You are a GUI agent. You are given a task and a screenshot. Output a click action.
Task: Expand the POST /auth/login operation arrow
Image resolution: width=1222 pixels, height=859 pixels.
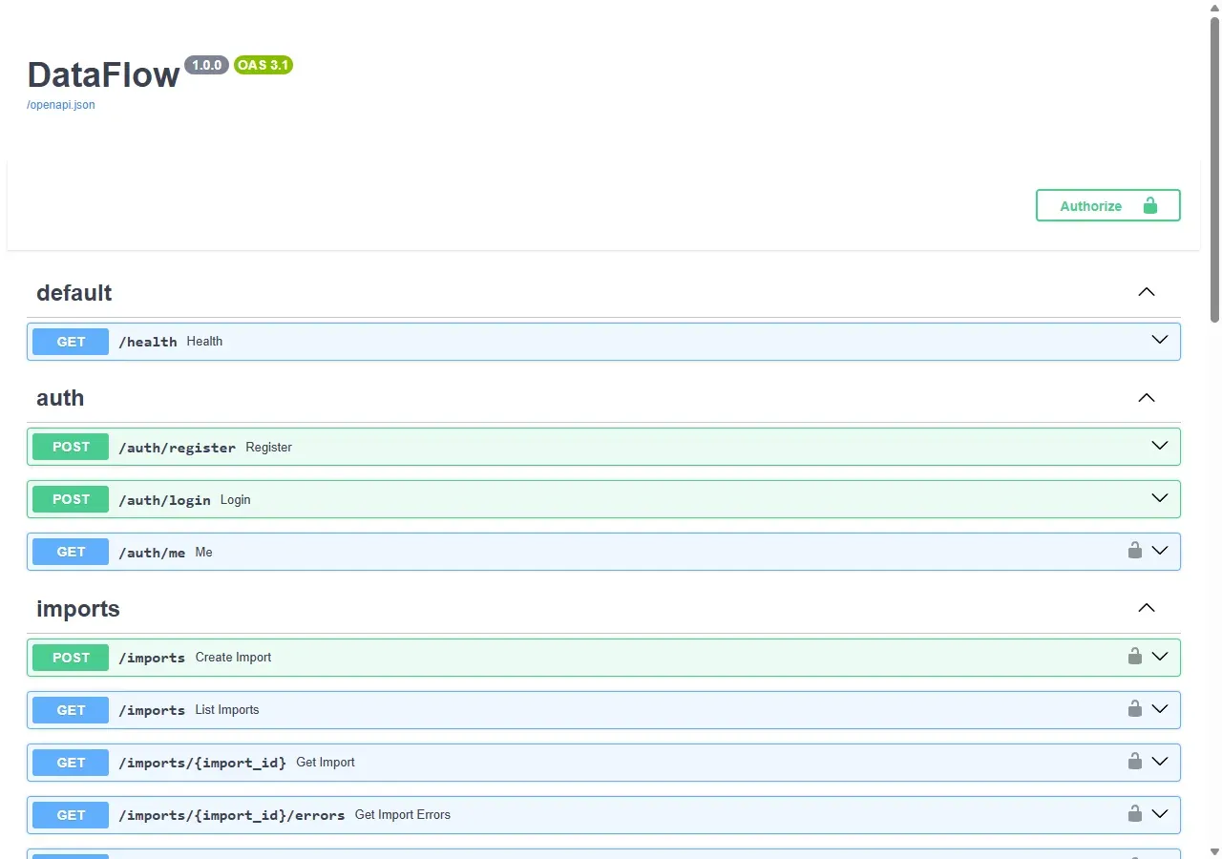click(x=1160, y=498)
